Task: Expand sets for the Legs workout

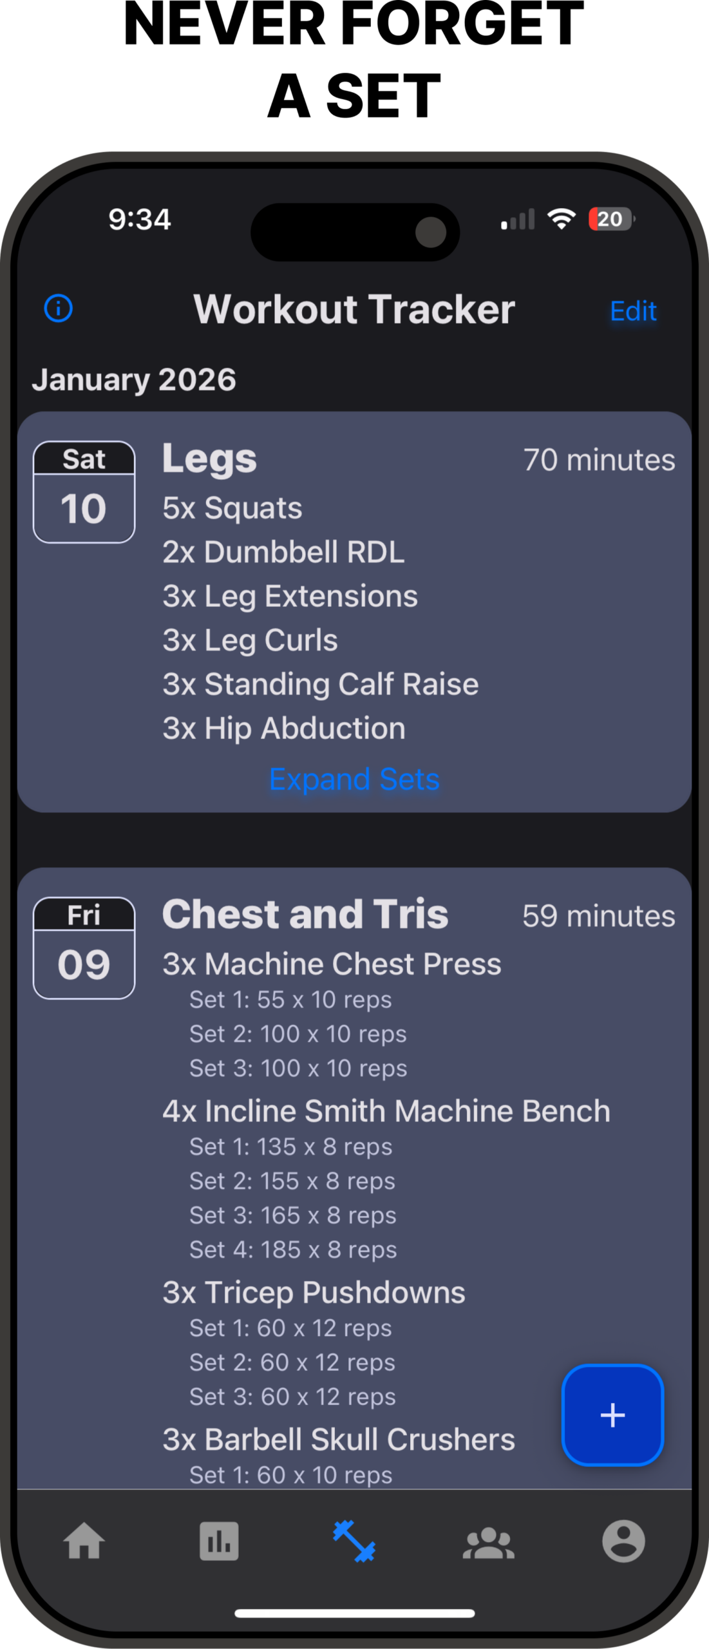Action: tap(354, 779)
